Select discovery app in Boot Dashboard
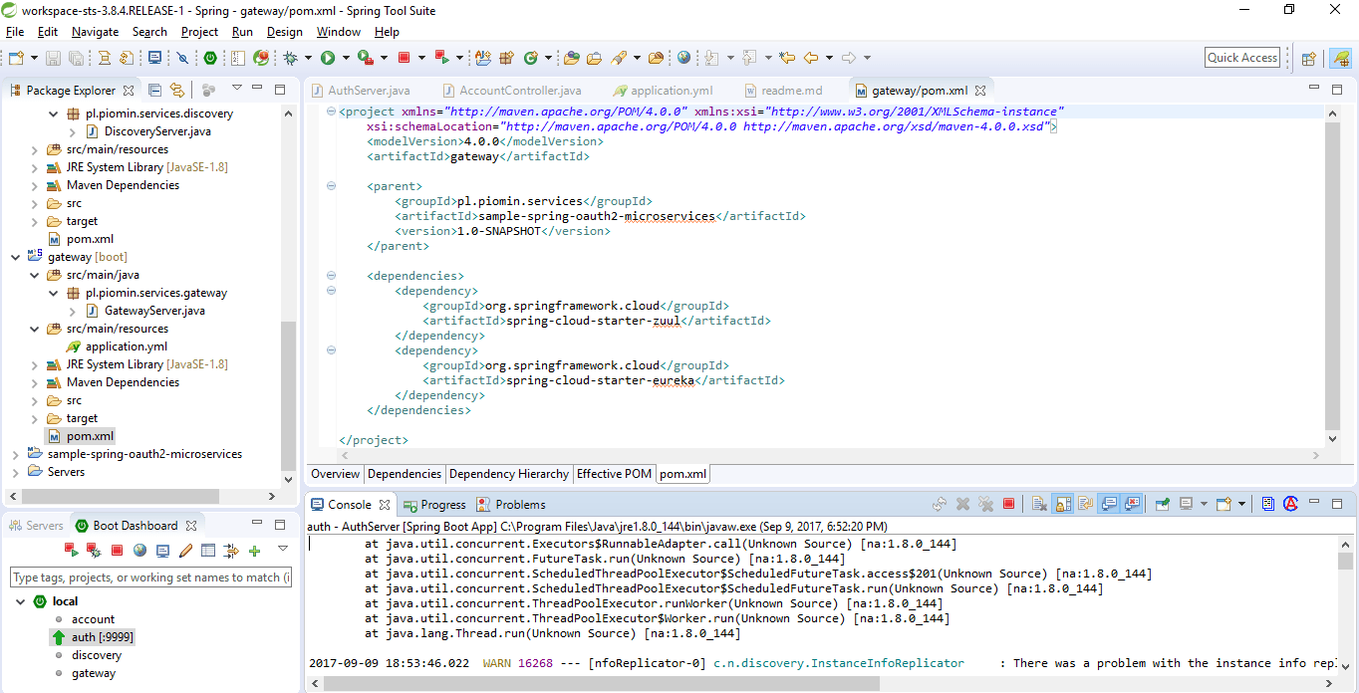 [x=97, y=655]
